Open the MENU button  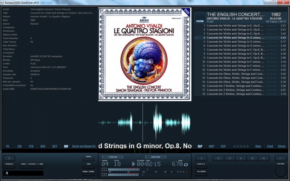coord(89,160)
